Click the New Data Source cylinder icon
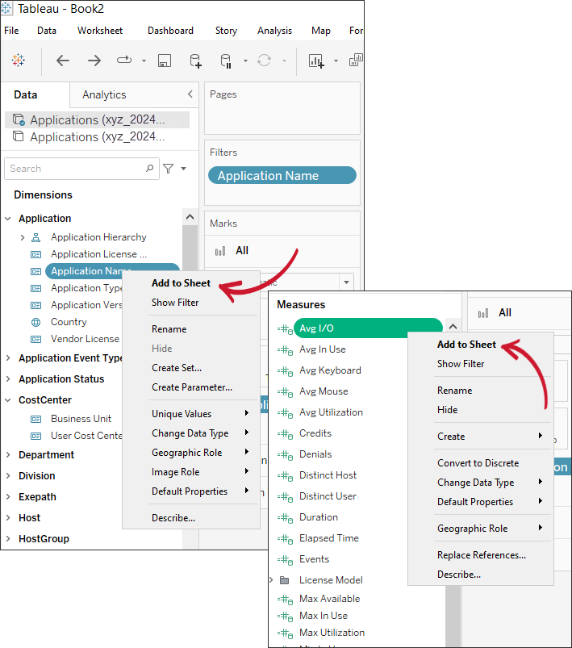This screenshot has height=648, width=572. point(195,61)
